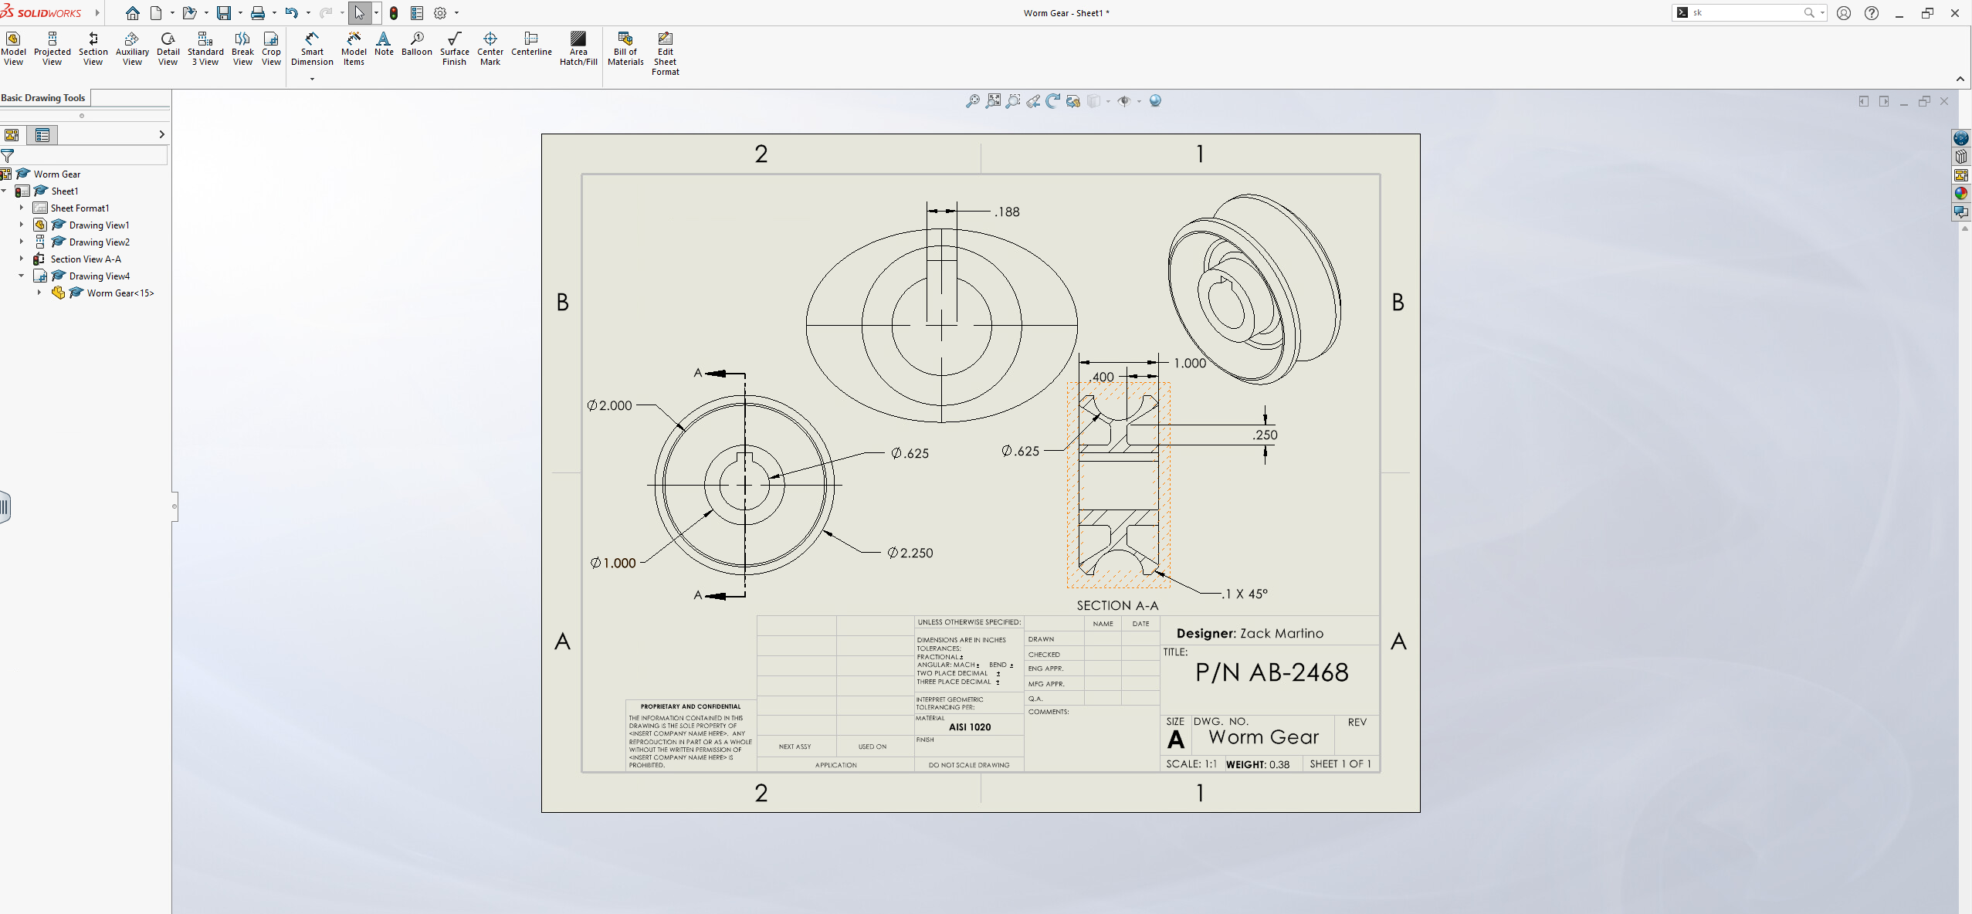Activate Zoom to Area

pos(1013,101)
